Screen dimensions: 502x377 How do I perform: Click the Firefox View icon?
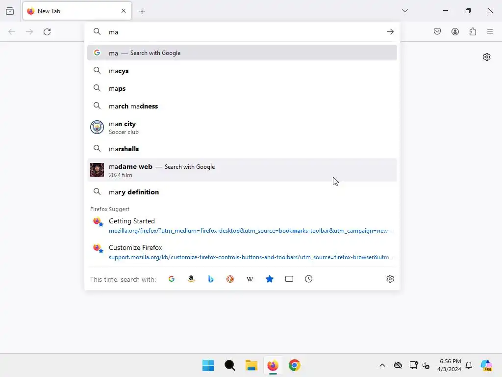pyautogui.click(x=10, y=11)
